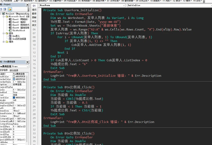Click the ForeColor blue color swatch

point(14,97)
